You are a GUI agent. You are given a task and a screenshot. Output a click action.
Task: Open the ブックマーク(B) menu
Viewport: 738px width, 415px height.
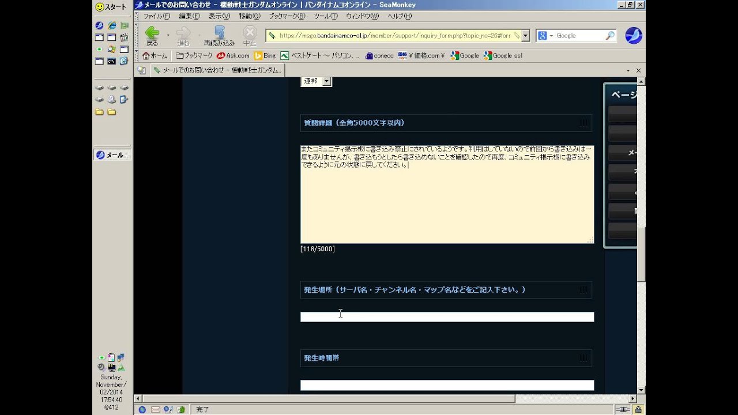pyautogui.click(x=287, y=16)
